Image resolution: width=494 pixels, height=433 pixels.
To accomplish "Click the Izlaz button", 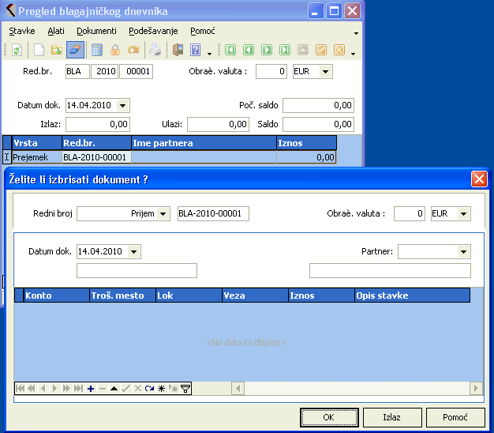I will coord(392,417).
